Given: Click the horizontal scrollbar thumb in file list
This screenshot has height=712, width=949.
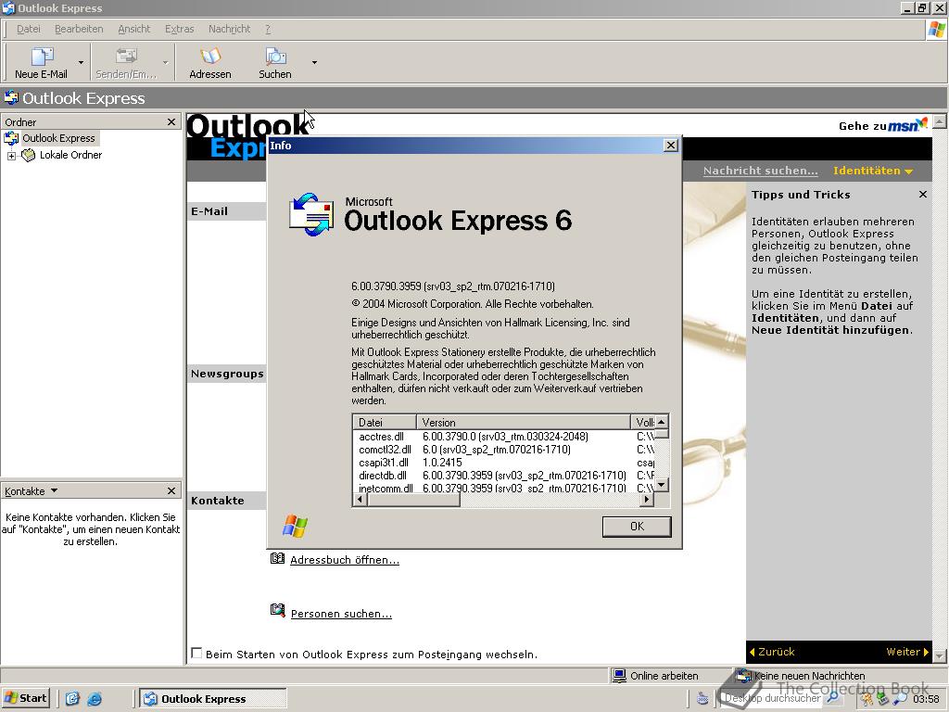Looking at the screenshot, I should 413,500.
